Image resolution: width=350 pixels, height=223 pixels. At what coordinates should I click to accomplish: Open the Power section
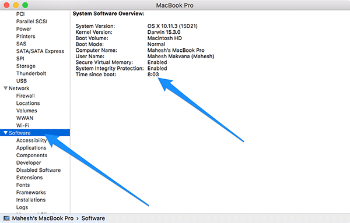[24, 29]
